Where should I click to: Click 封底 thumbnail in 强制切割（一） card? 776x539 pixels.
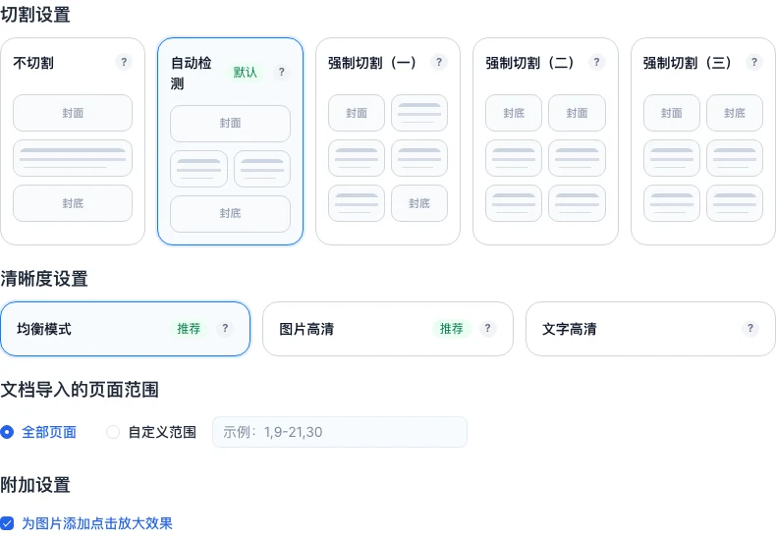tap(419, 203)
